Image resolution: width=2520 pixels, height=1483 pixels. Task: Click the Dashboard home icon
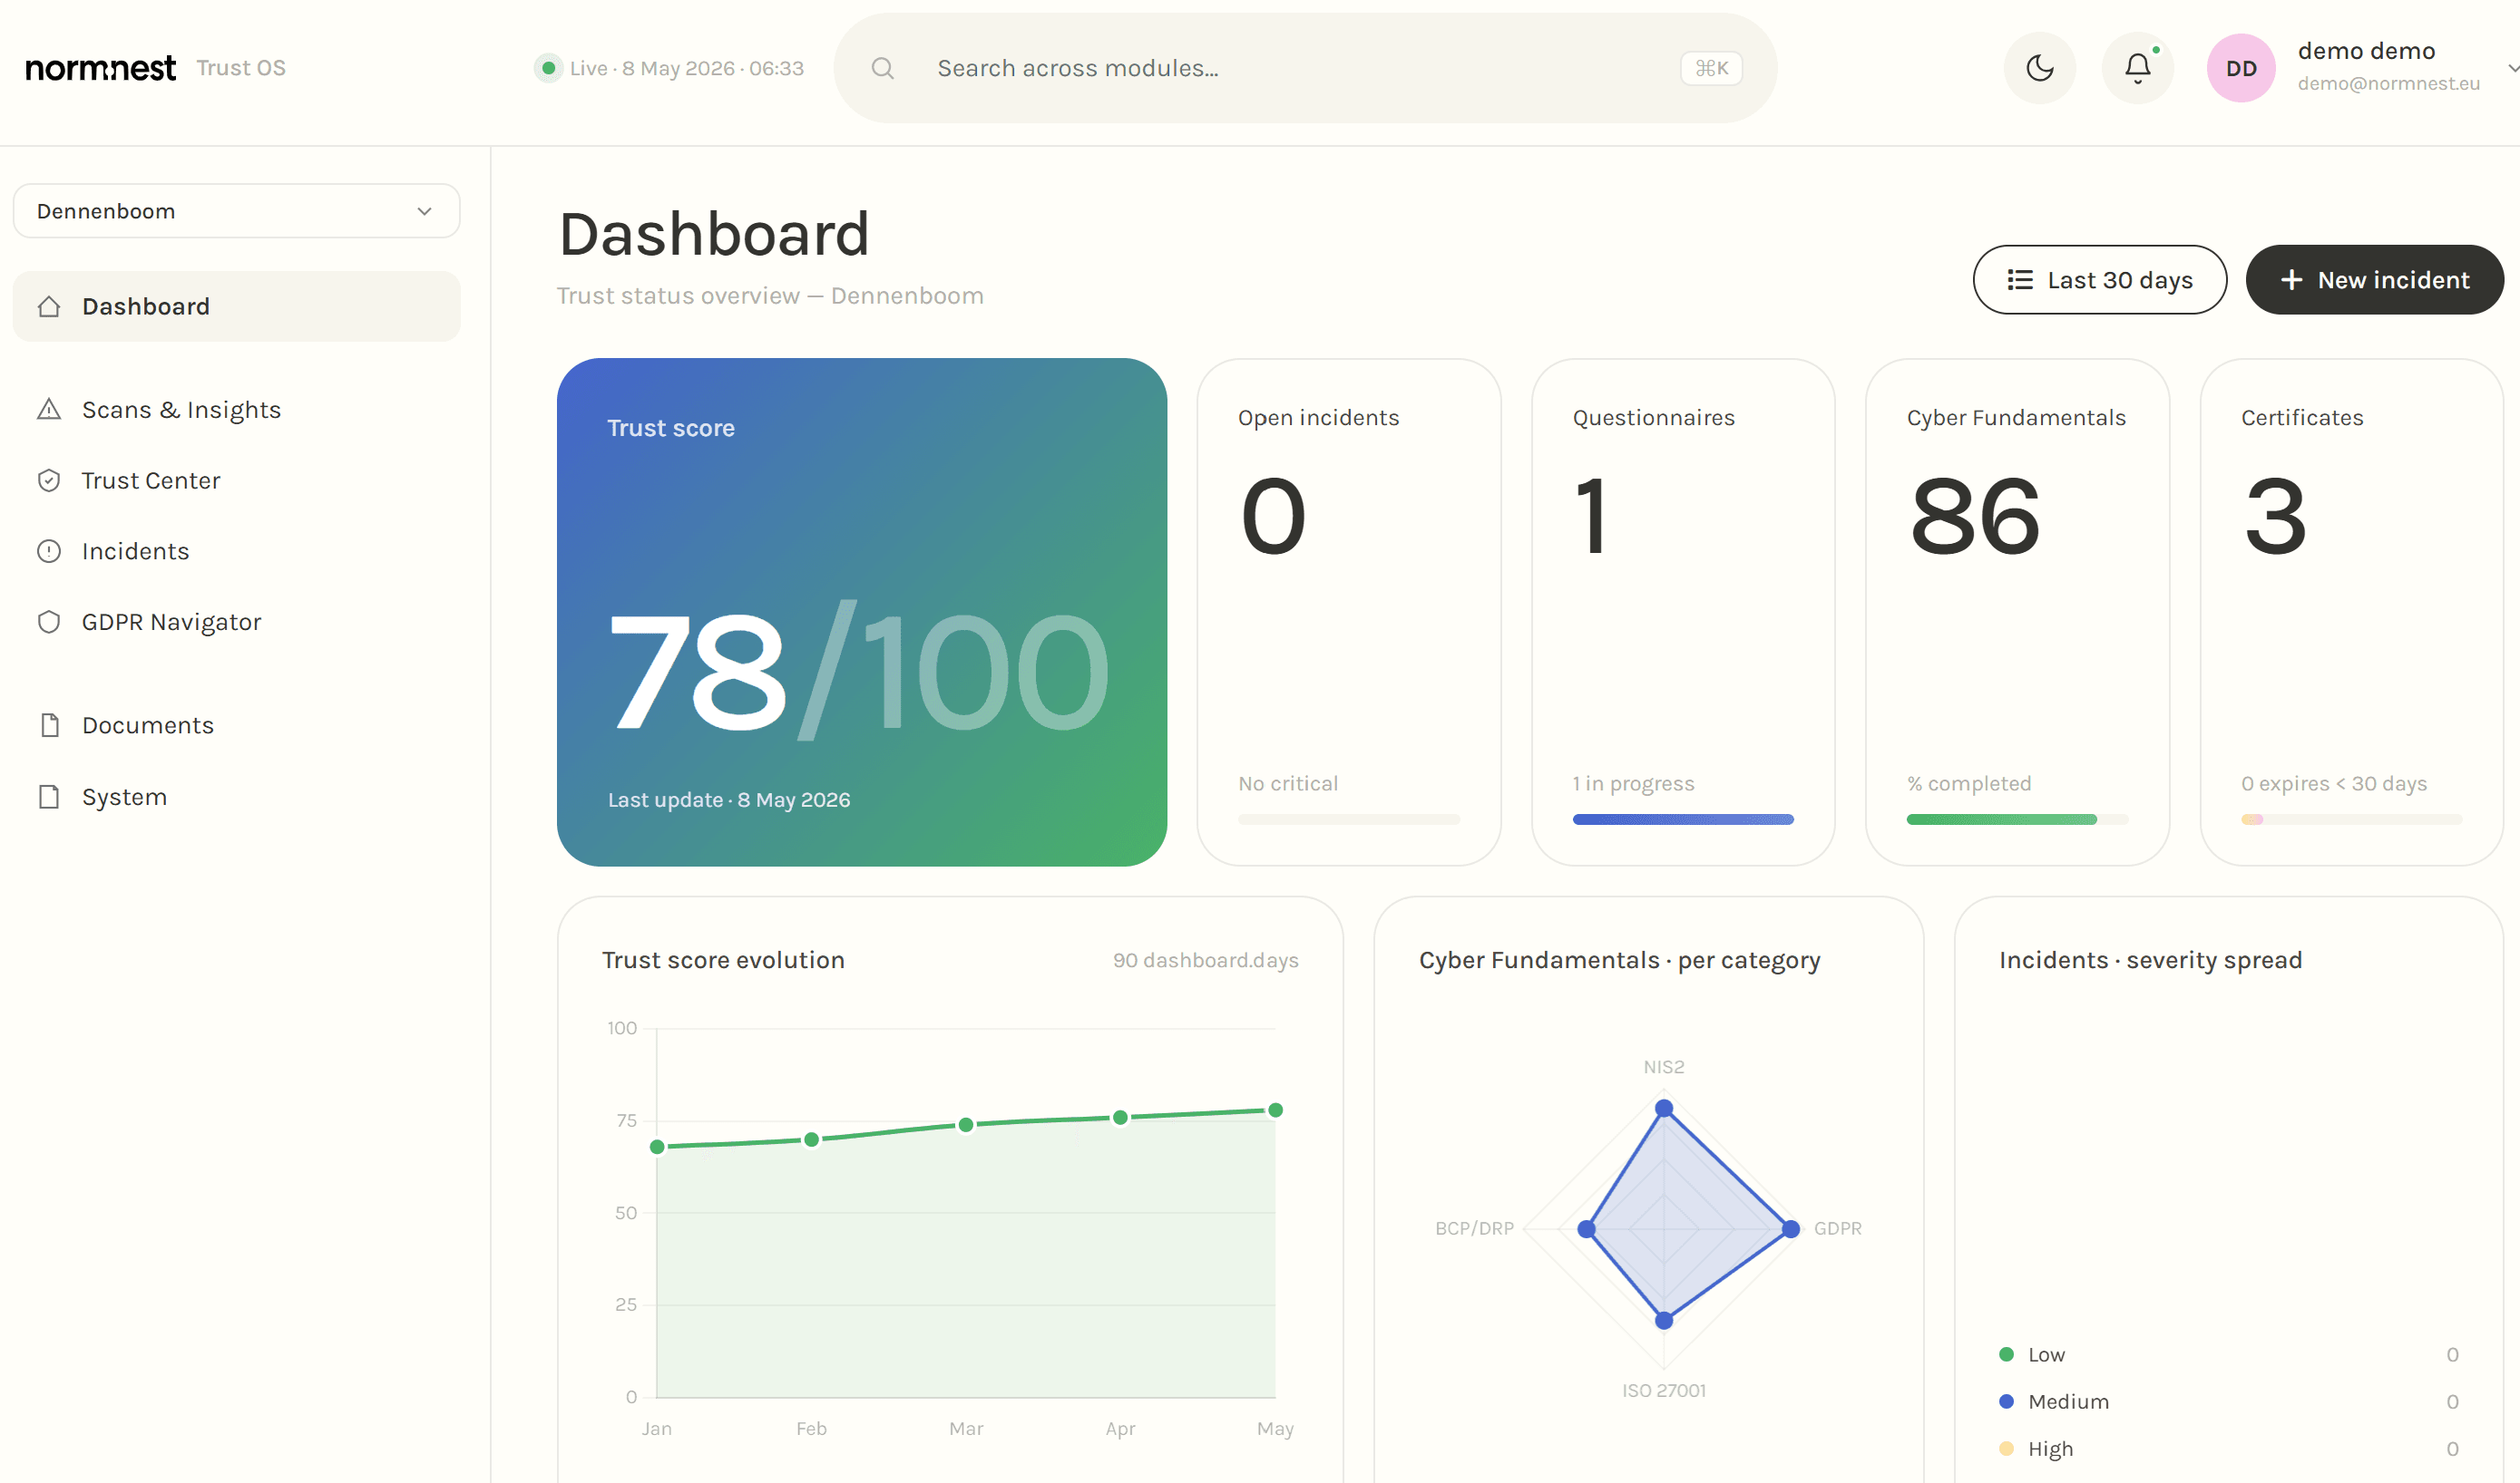point(49,306)
